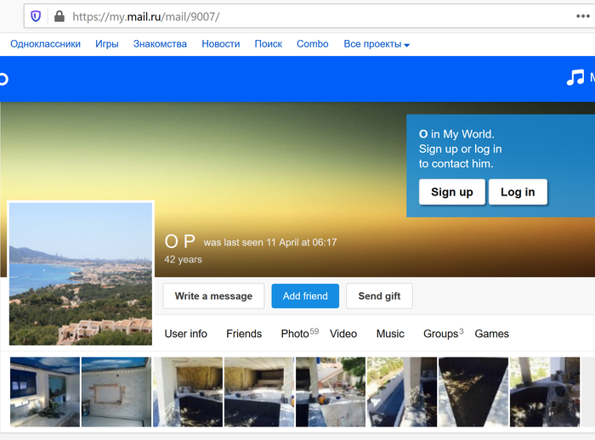Open the Новости link
This screenshot has height=440, width=595.
(x=221, y=44)
